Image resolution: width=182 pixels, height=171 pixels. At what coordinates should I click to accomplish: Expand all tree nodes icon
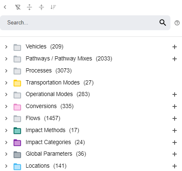click(29, 7)
